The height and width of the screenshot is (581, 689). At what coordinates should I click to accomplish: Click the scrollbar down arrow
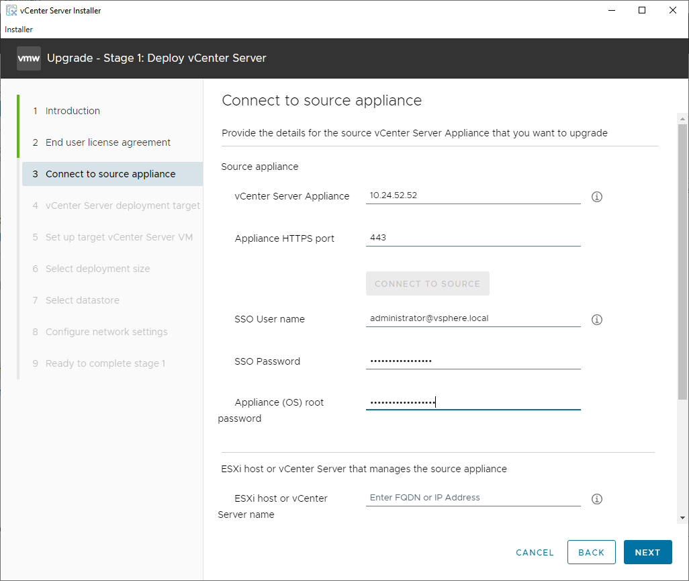pyautogui.click(x=682, y=518)
